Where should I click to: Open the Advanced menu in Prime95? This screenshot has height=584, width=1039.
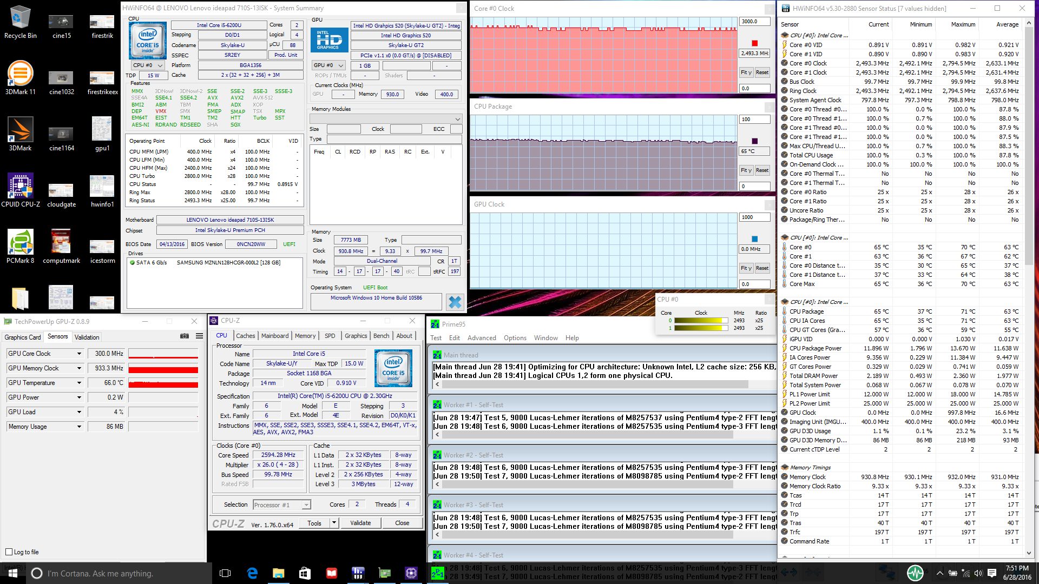tap(482, 338)
